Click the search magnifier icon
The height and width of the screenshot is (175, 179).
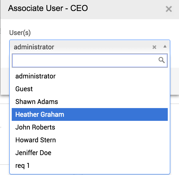162,60
